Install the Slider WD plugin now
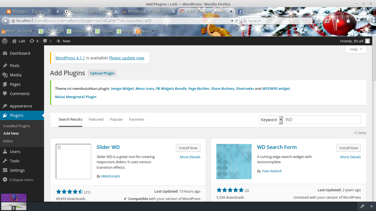The width and height of the screenshot is (376, 211). [188, 148]
